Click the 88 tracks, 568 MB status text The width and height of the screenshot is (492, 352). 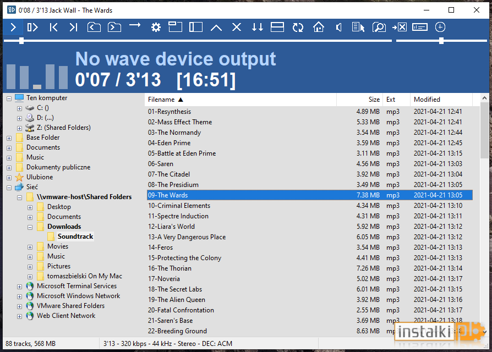click(x=30, y=344)
